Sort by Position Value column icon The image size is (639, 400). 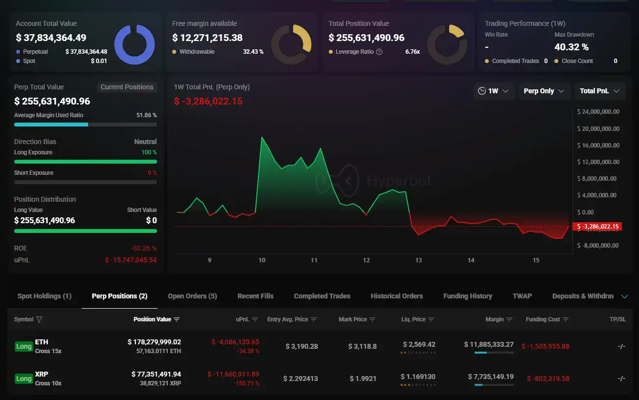point(177,319)
